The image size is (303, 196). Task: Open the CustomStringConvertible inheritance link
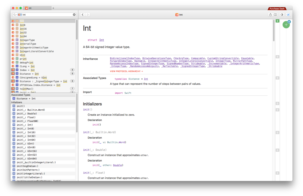[223, 58]
